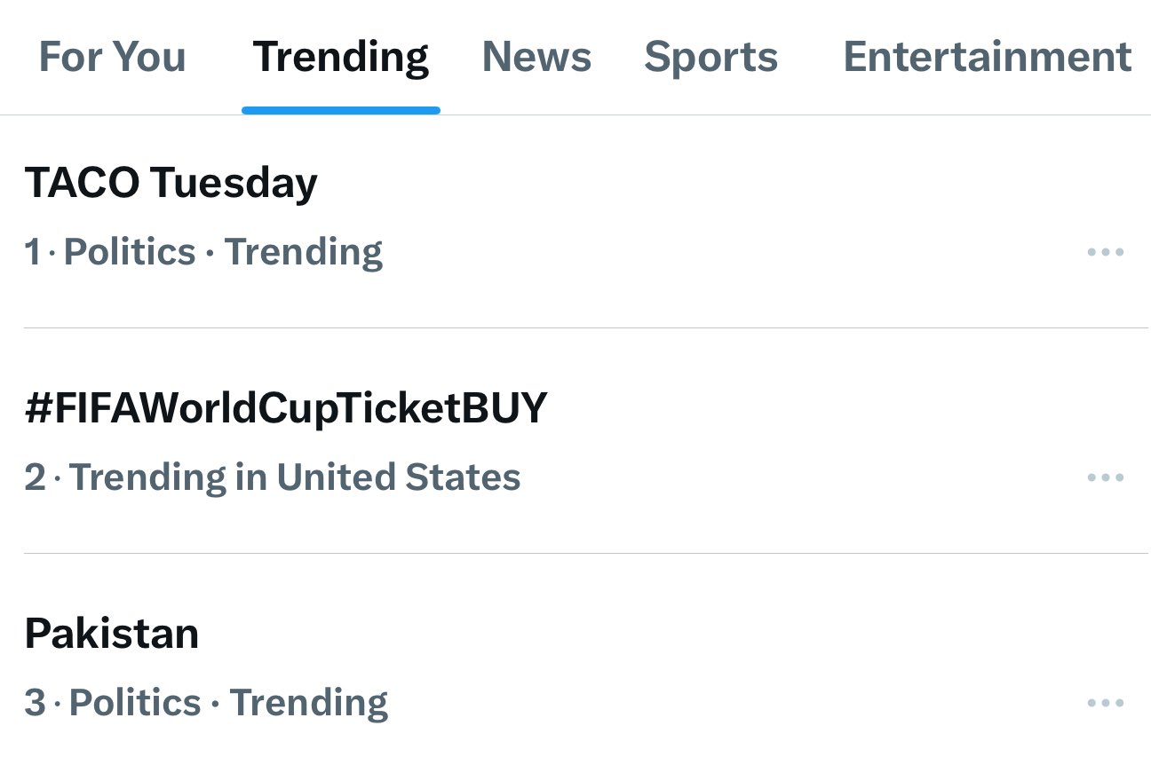Click the blue indicator under Trending tab
Viewport: 1151px width, 765px height.
click(341, 111)
